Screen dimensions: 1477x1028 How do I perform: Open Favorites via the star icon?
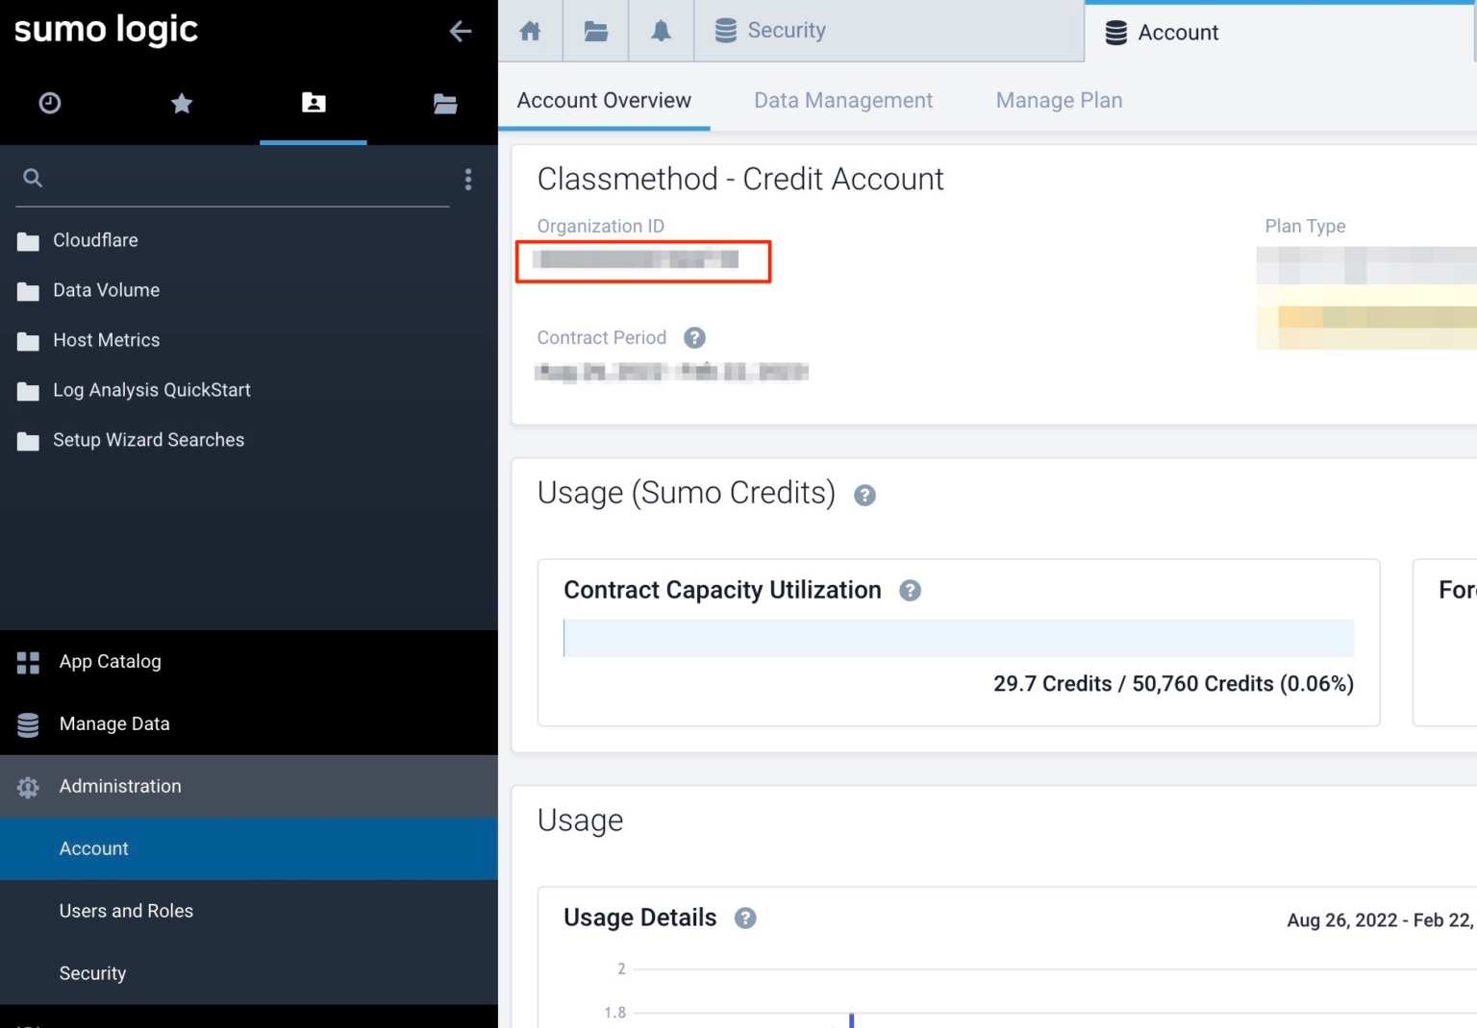pos(182,104)
